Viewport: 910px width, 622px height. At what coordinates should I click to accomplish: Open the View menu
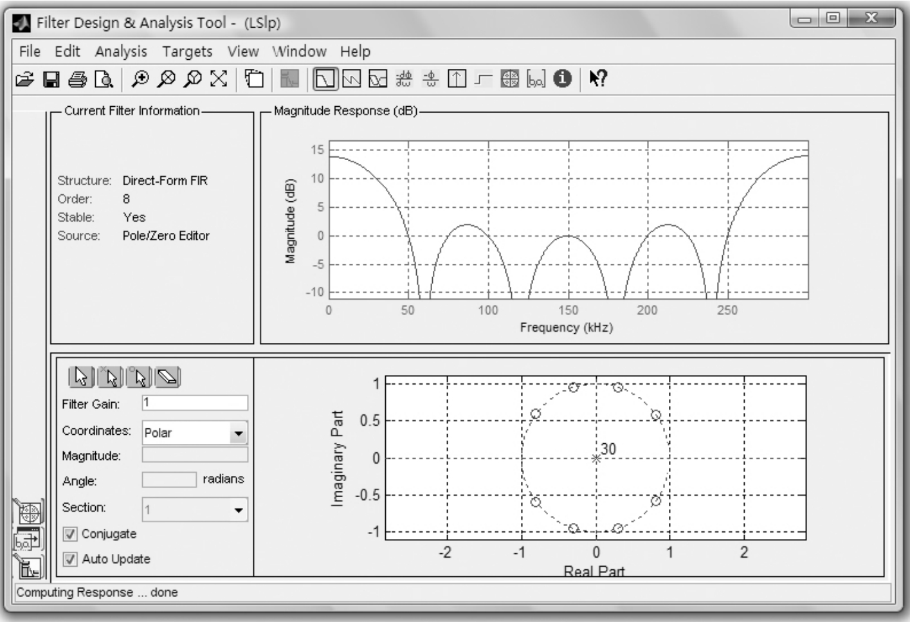[242, 51]
